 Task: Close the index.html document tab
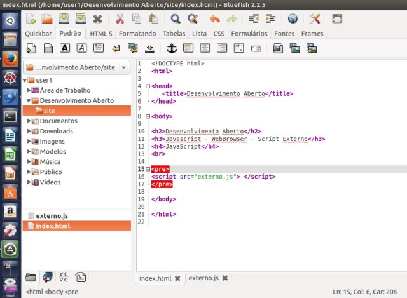[x=177, y=278]
